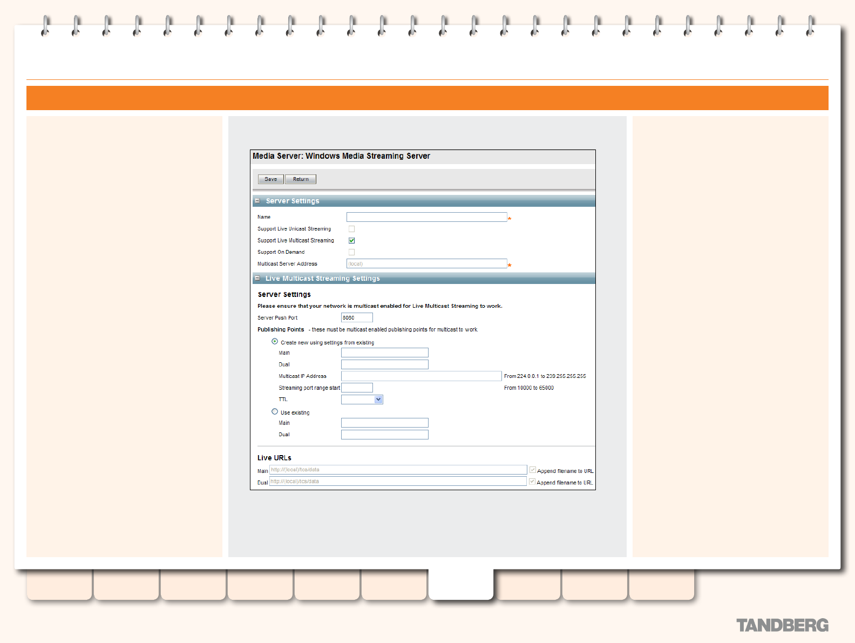Viewport: 855px width, 643px height.
Task: Click the Multicast Server Address field
Action: [426, 263]
